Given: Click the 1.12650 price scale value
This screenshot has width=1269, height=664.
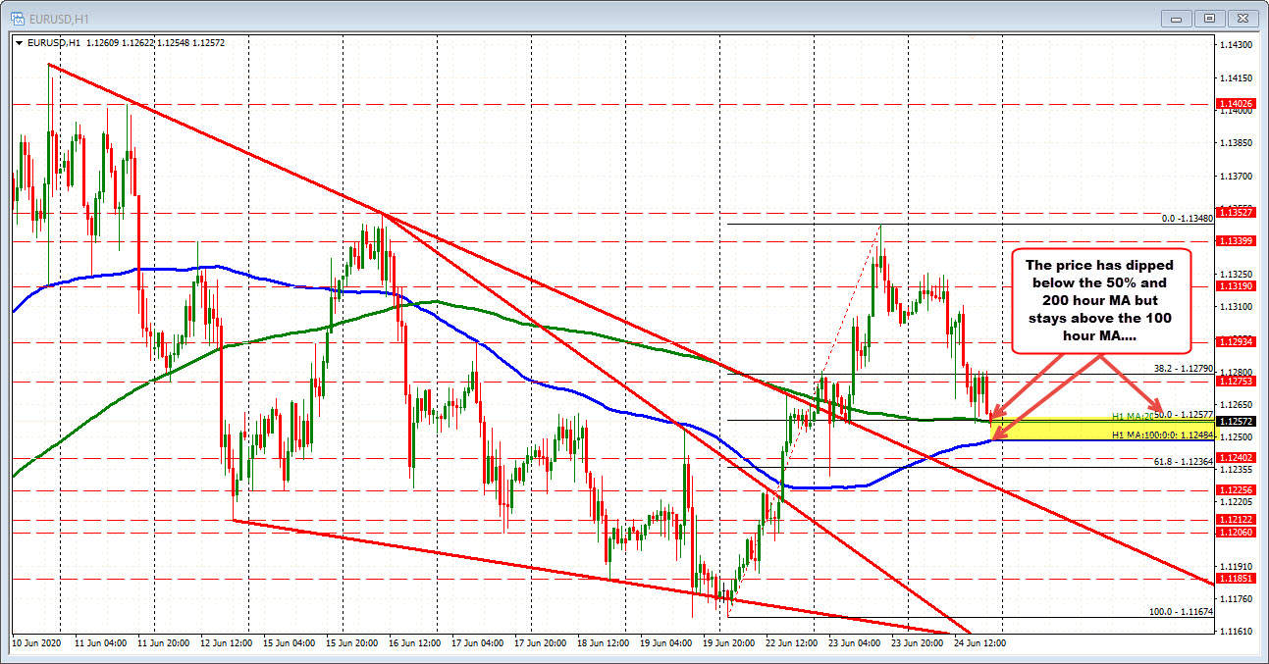Looking at the screenshot, I should coord(1235,403).
